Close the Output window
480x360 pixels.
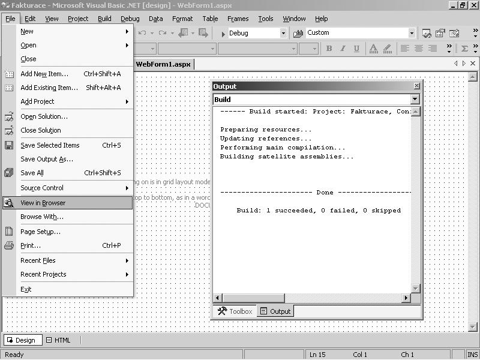(x=416, y=86)
